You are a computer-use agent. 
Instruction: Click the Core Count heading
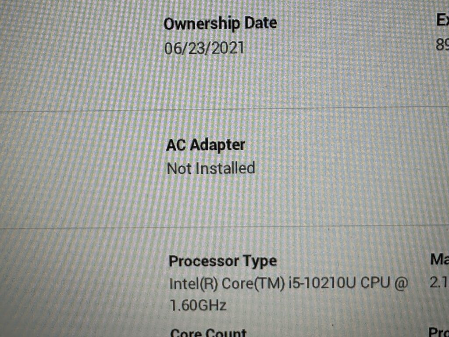pyautogui.click(x=208, y=333)
